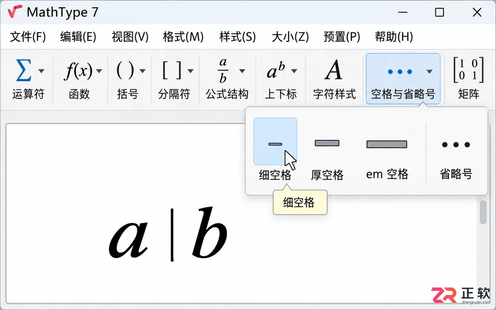
Task: Open the 字符样式 character style tool
Action: point(334,79)
